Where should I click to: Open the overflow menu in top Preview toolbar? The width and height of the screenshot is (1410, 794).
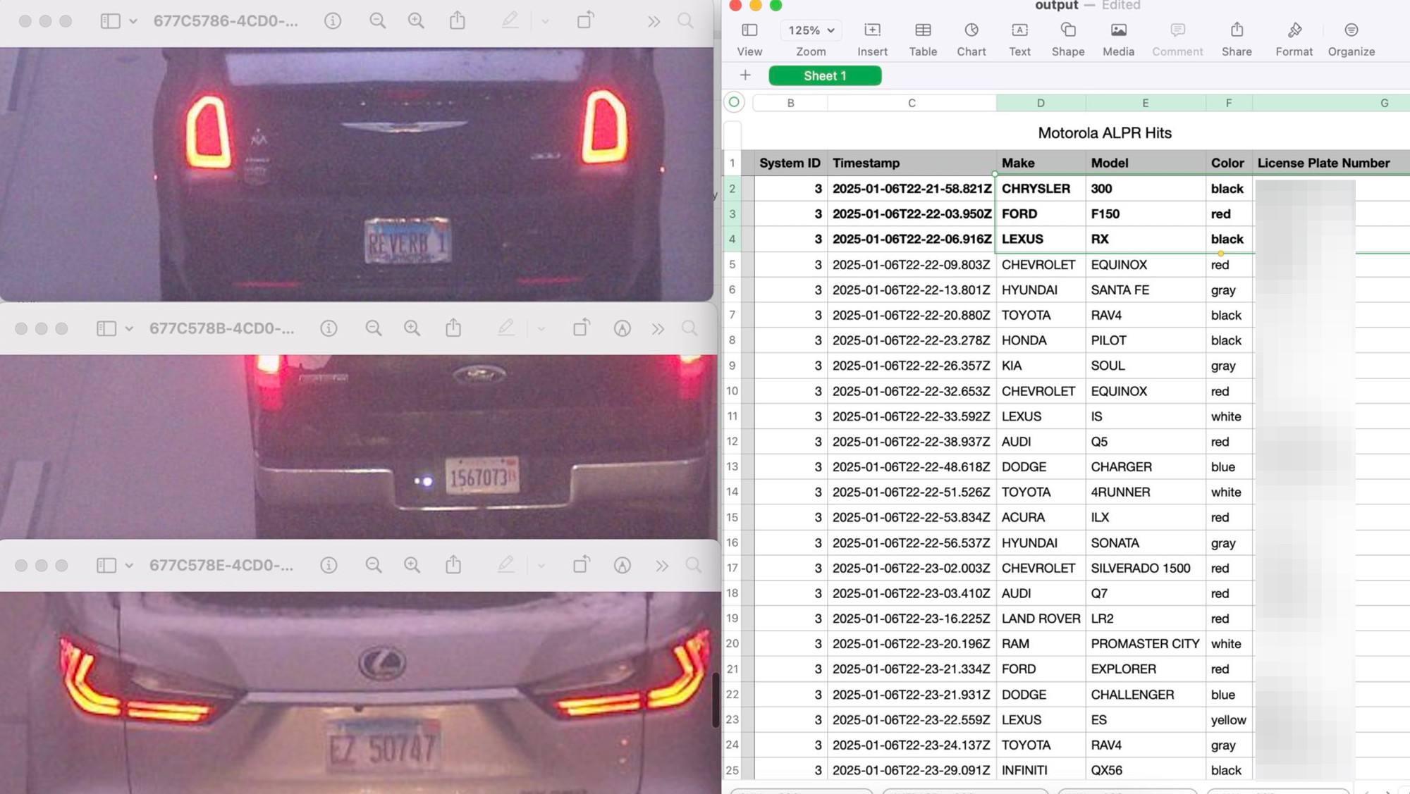652,20
